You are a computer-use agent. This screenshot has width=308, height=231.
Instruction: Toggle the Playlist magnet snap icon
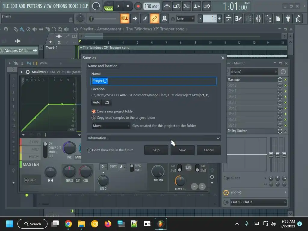pos(6,29)
